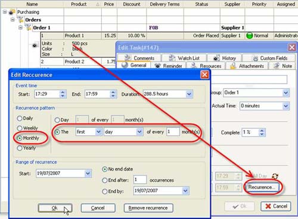The width and height of the screenshot is (298, 219).
Task: Close the Edit Reccurence dialog
Action: tap(204, 75)
